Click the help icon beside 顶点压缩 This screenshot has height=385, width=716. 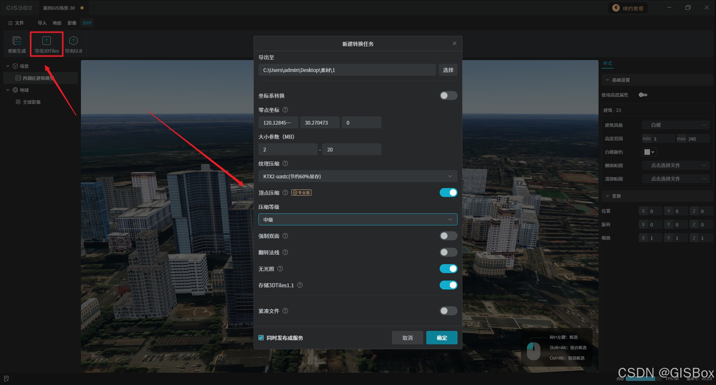click(x=285, y=193)
